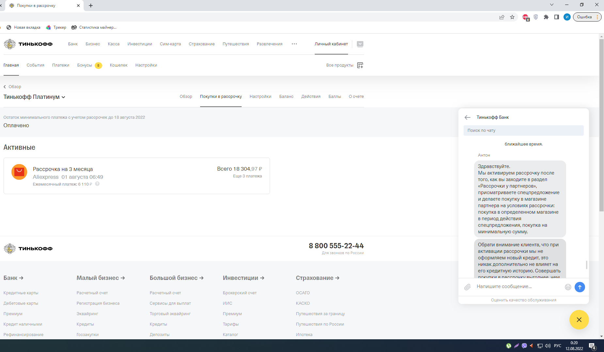Open the tab search dropdown arrow
Screen dimensions: 604x352
552,5
